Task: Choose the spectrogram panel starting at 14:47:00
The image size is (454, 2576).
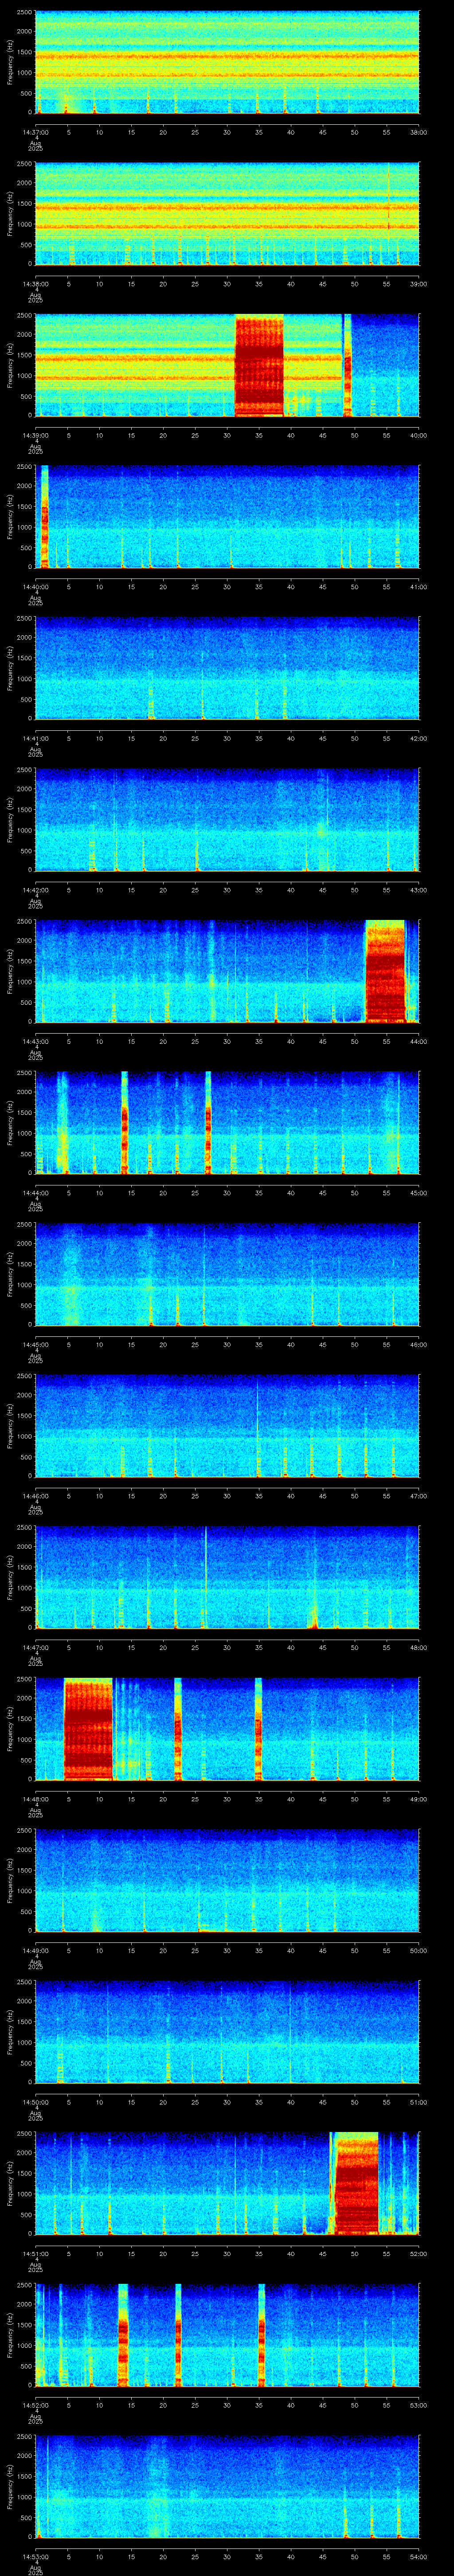Action: tap(227, 1577)
